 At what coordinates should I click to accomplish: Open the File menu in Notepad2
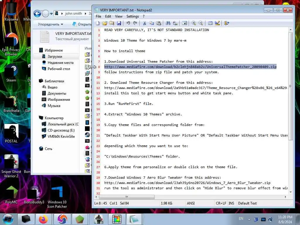(x=98, y=16)
